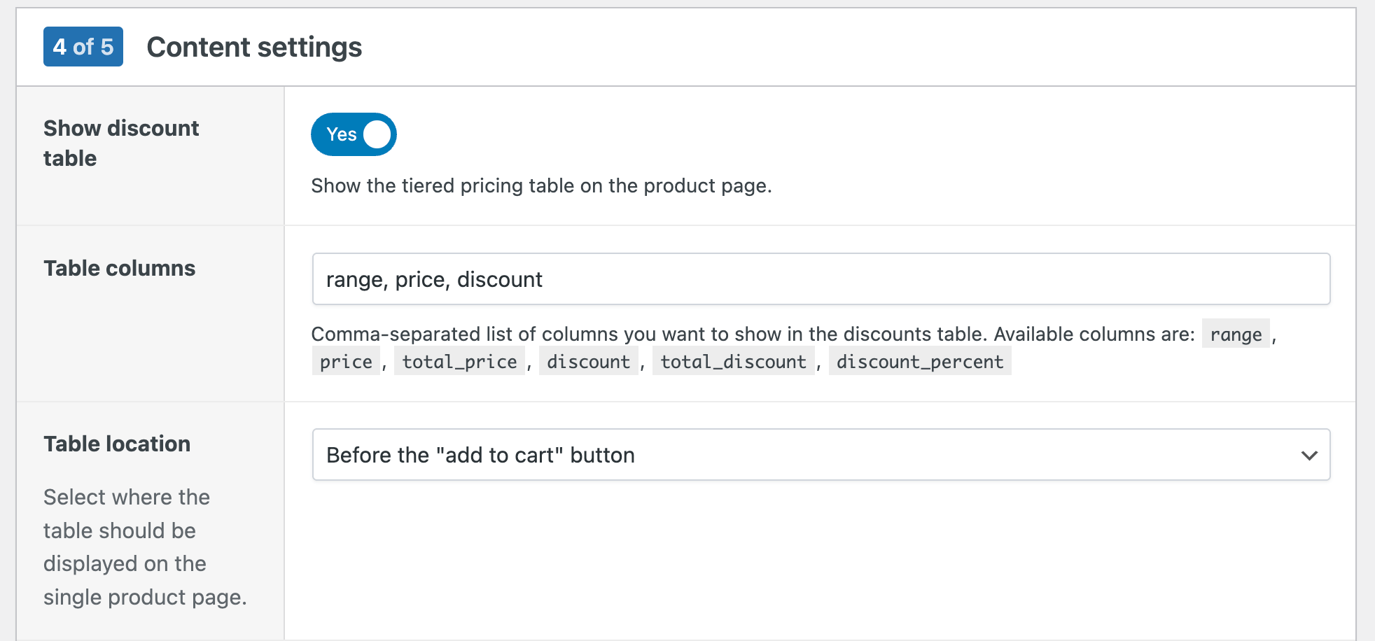This screenshot has height=641, width=1375.
Task: Click the 'Show discount table' label
Action: (121, 143)
